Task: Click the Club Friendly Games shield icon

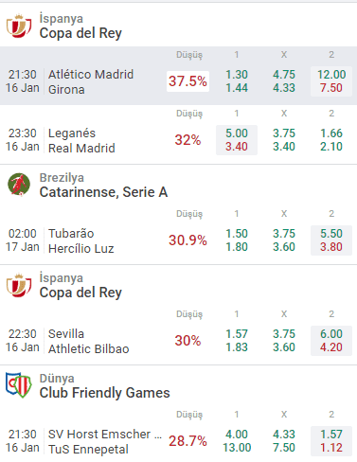Action: 19,385
